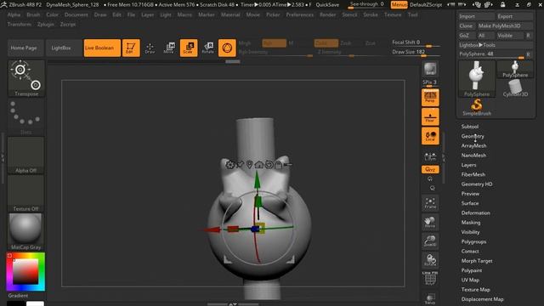Select the SimpleBrush tool icon
Image resolution: width=544 pixels, height=306 pixels.
pyautogui.click(x=477, y=107)
